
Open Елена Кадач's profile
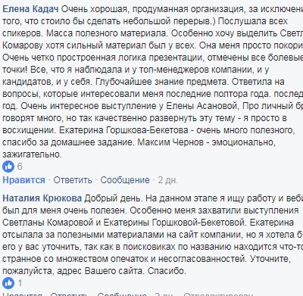[30, 9]
